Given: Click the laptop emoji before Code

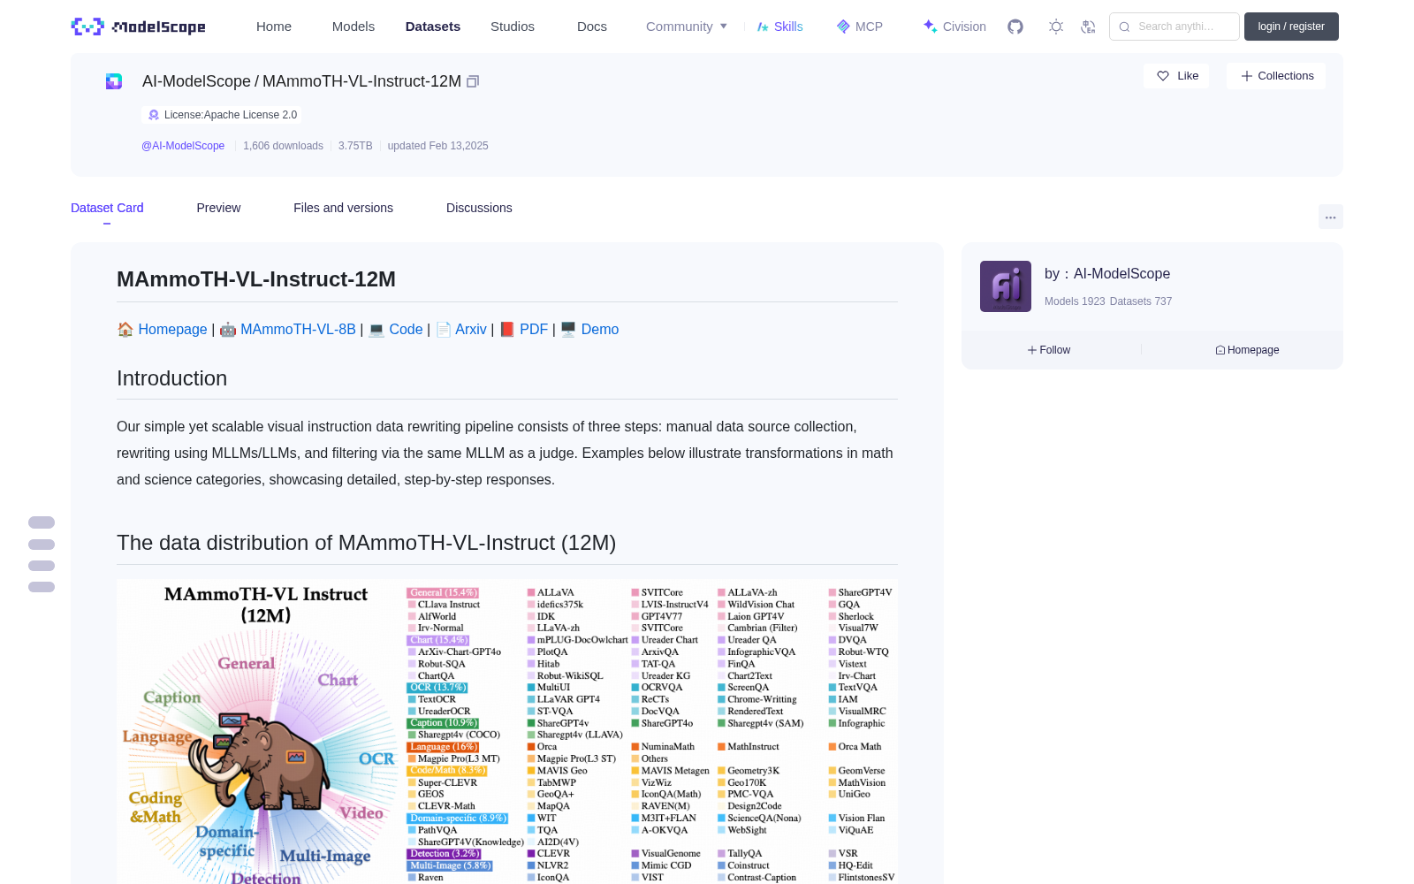Looking at the screenshot, I should pos(376,329).
